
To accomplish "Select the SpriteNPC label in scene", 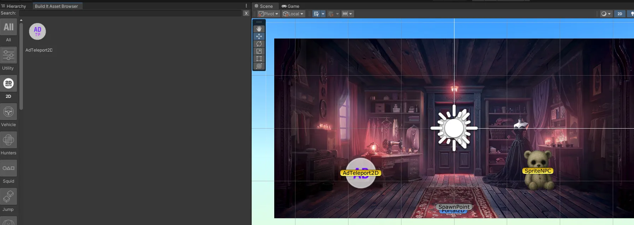I will coord(538,171).
